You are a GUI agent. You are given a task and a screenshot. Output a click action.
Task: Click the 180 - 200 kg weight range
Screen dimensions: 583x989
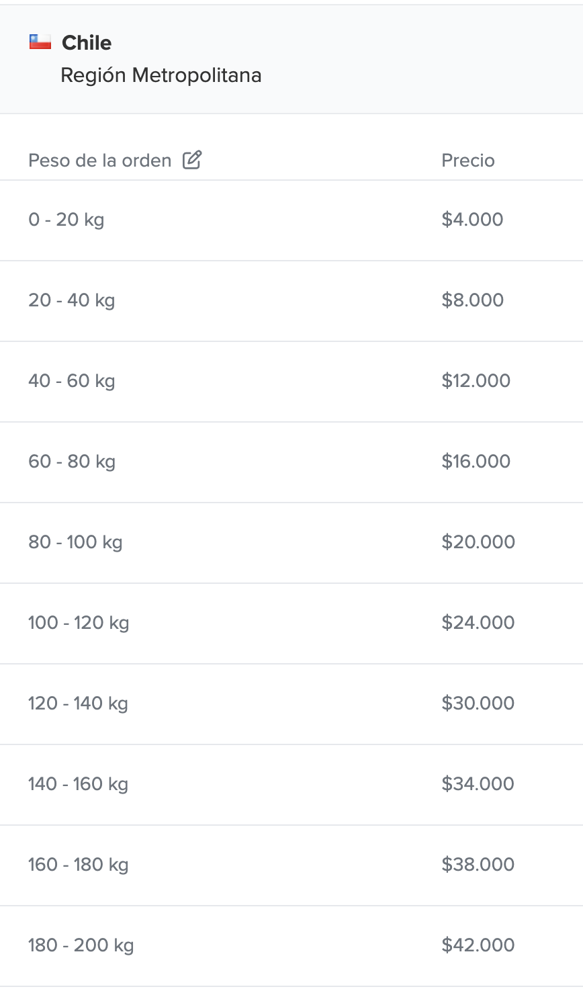coord(81,945)
